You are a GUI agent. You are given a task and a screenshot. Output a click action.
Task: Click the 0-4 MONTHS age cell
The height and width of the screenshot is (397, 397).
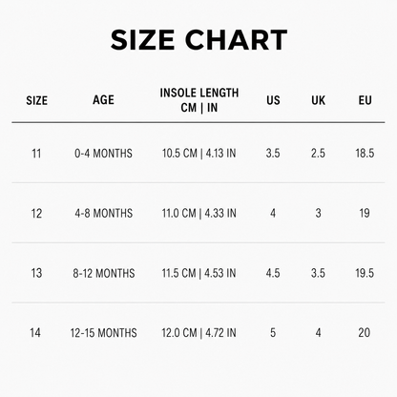pyautogui.click(x=103, y=154)
